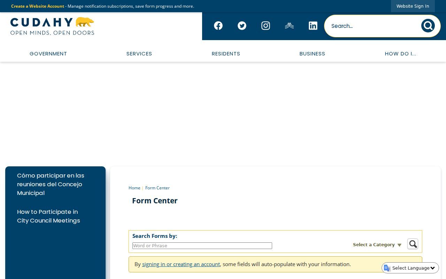Image resolution: width=446 pixels, height=279 pixels.
Task: Click the stacked-waves social icon beside Instagram
Action: click(289, 26)
